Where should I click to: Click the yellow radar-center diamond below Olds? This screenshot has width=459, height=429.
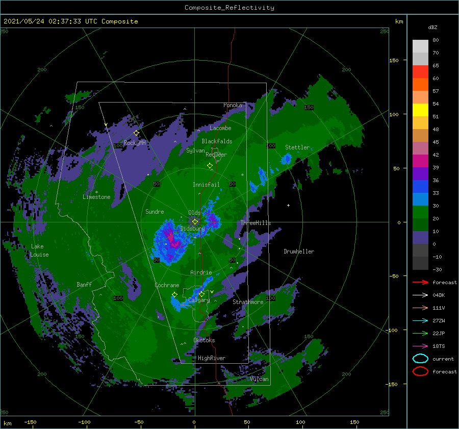195,222
